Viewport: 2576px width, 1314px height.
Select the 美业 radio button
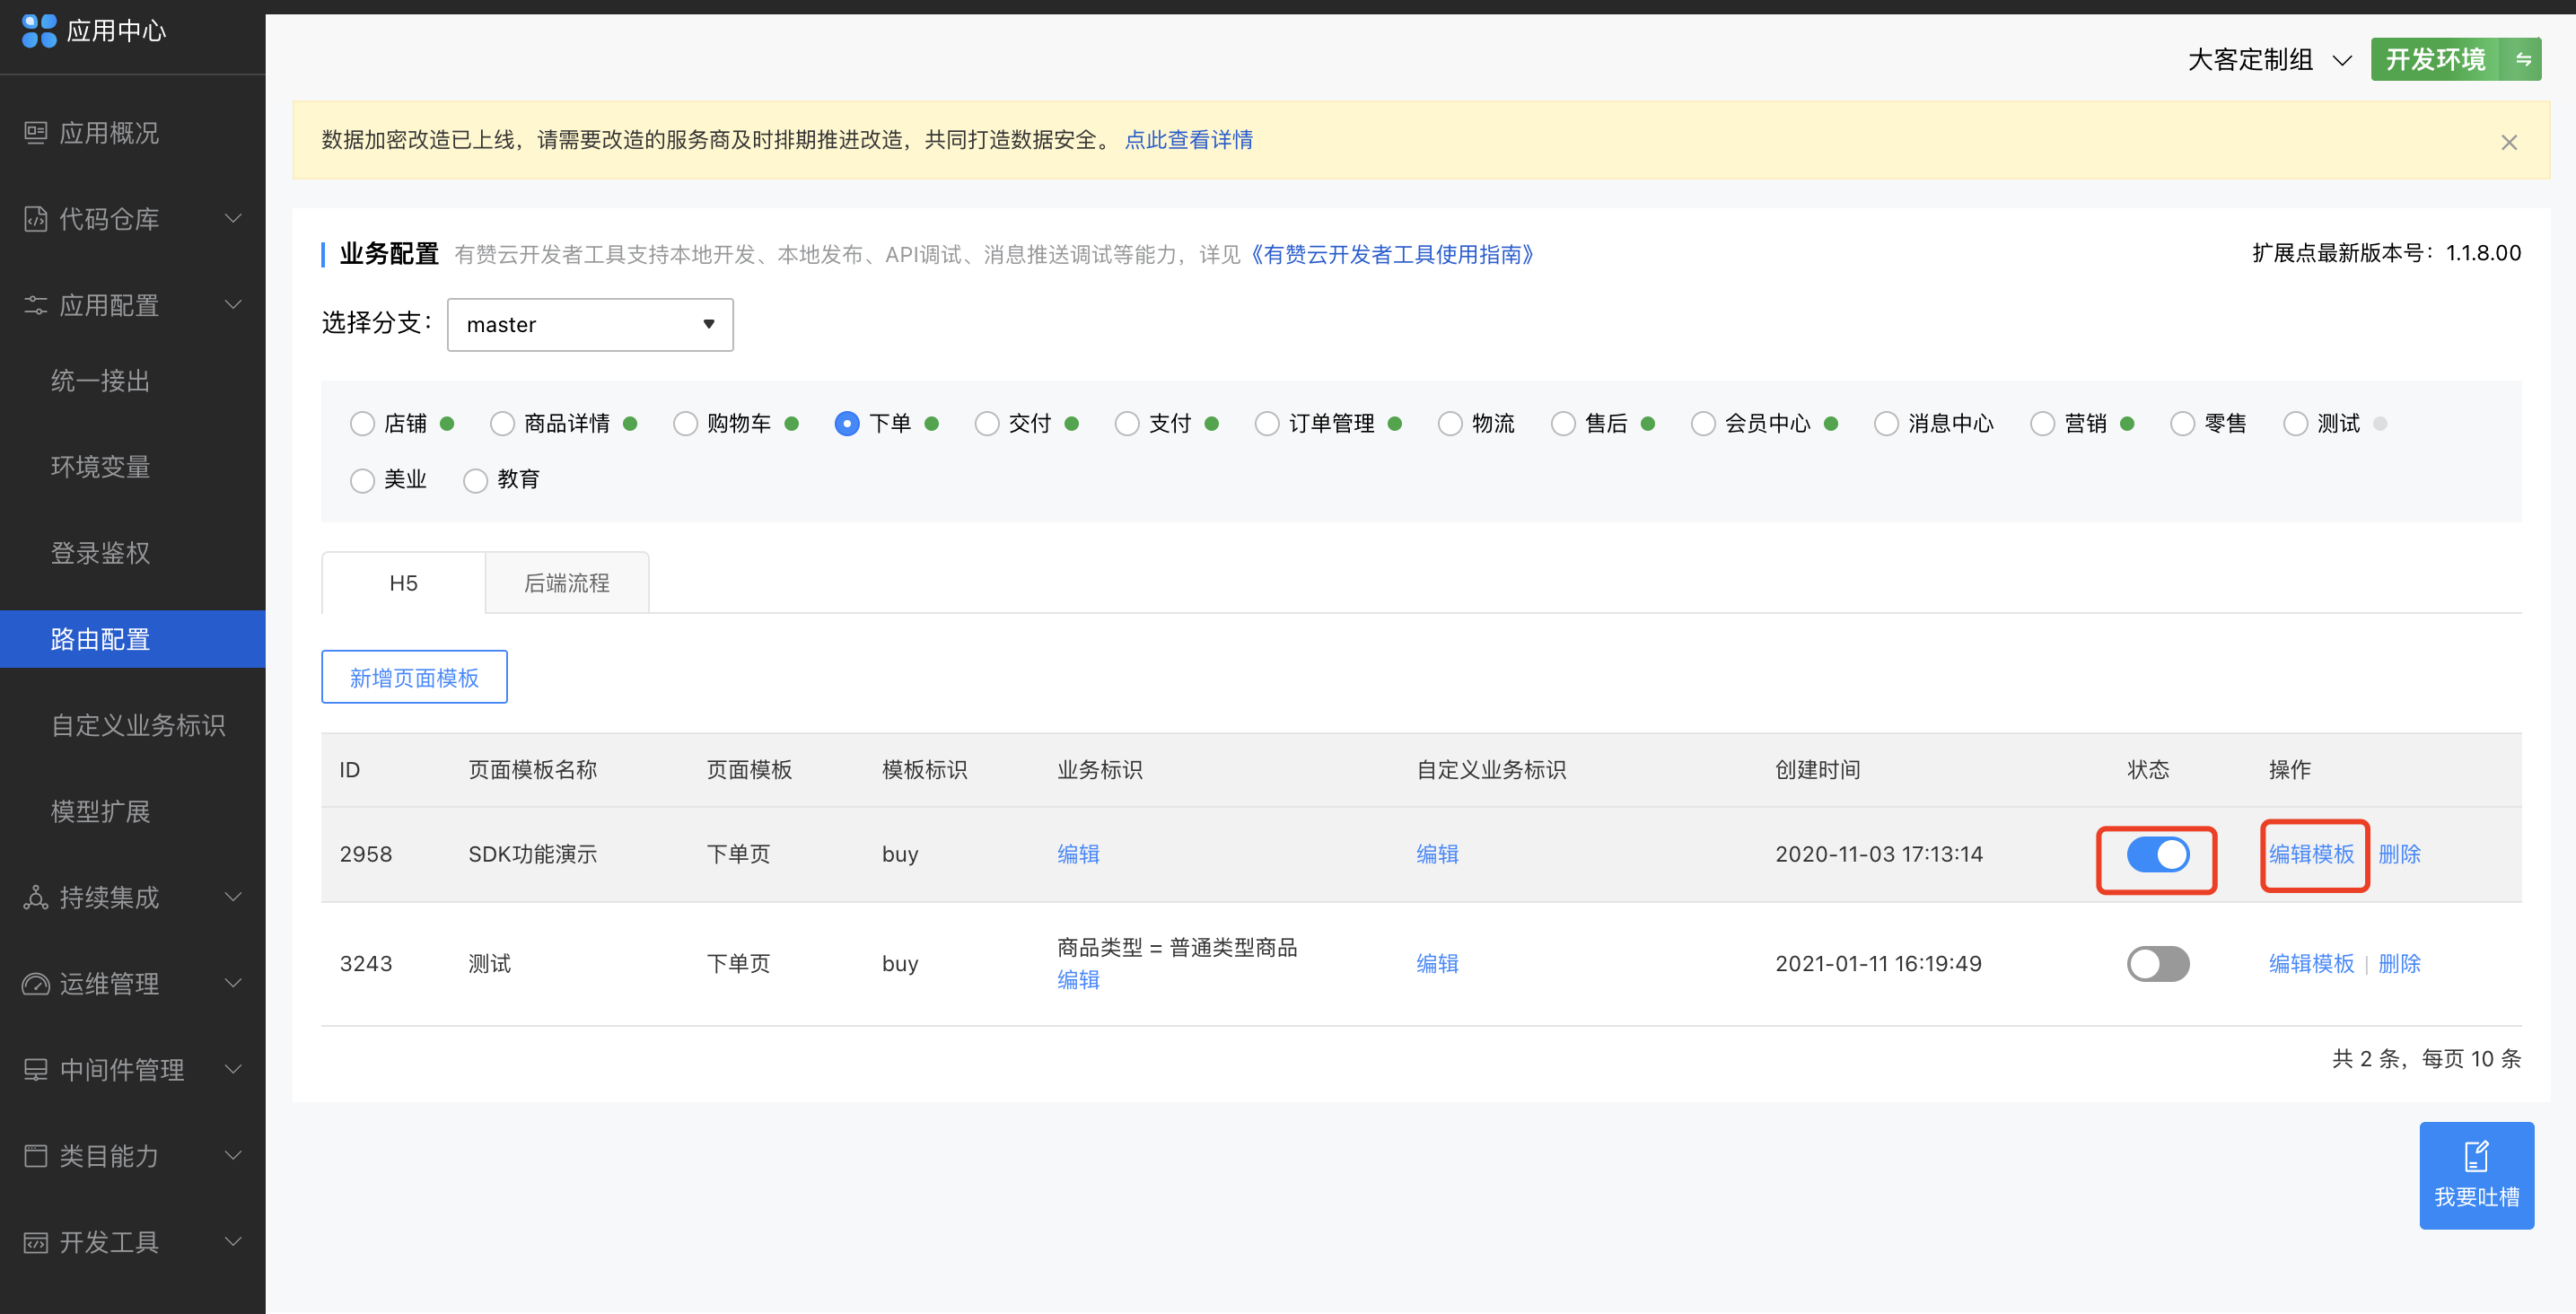point(362,480)
